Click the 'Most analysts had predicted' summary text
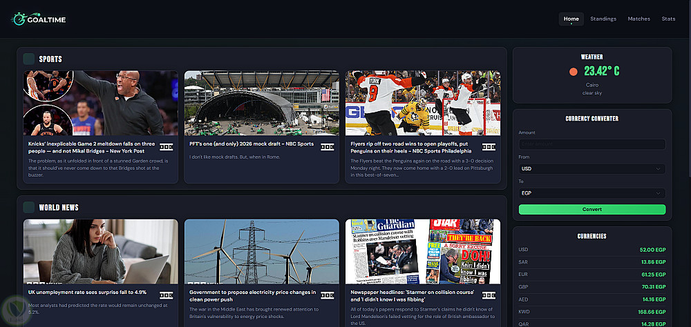The image size is (691, 327). pyautogui.click(x=98, y=308)
